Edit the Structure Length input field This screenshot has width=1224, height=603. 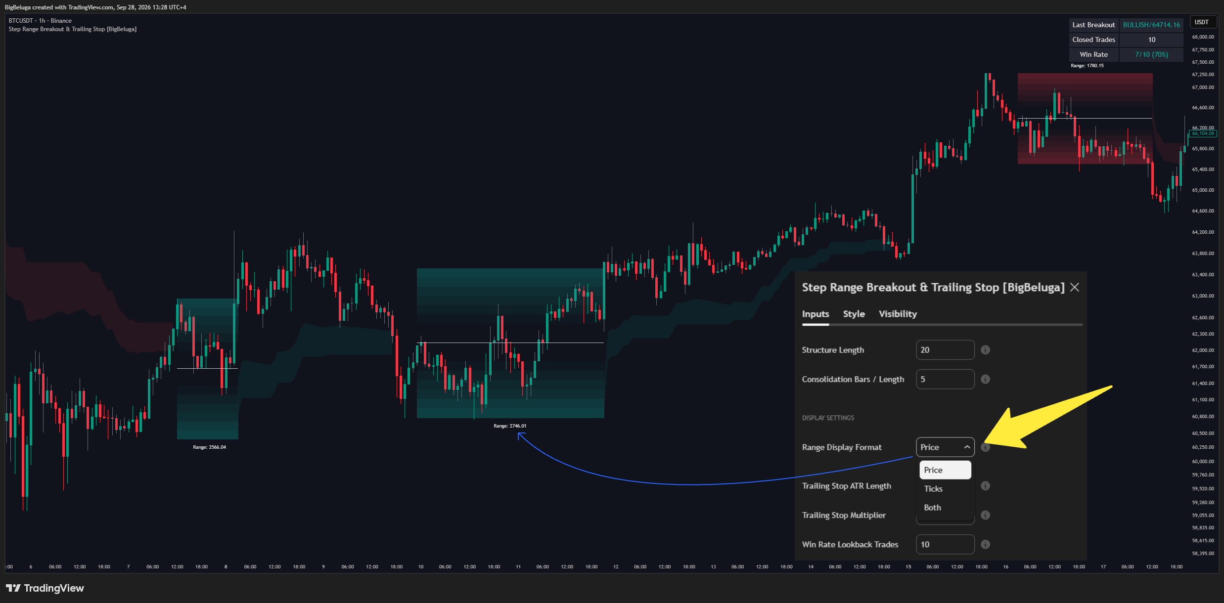pyautogui.click(x=945, y=350)
